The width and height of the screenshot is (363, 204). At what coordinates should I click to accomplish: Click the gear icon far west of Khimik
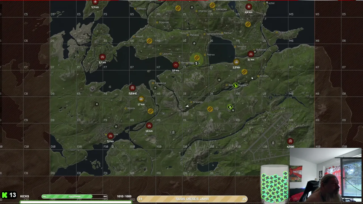(x=97, y=104)
